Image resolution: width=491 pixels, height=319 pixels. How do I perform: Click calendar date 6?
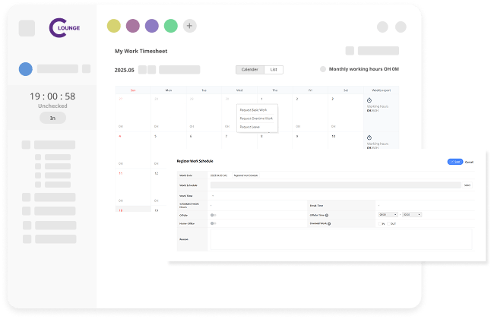(191, 136)
